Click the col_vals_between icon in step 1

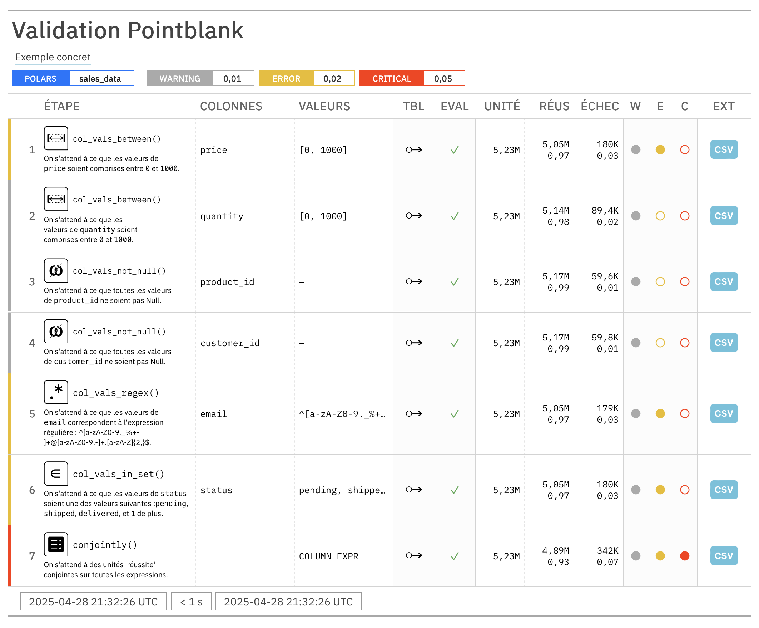tap(56, 138)
